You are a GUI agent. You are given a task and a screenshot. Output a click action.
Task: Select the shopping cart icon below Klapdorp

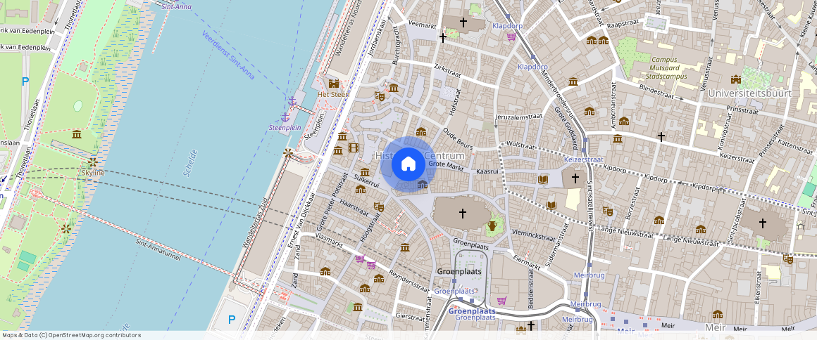coord(511,37)
